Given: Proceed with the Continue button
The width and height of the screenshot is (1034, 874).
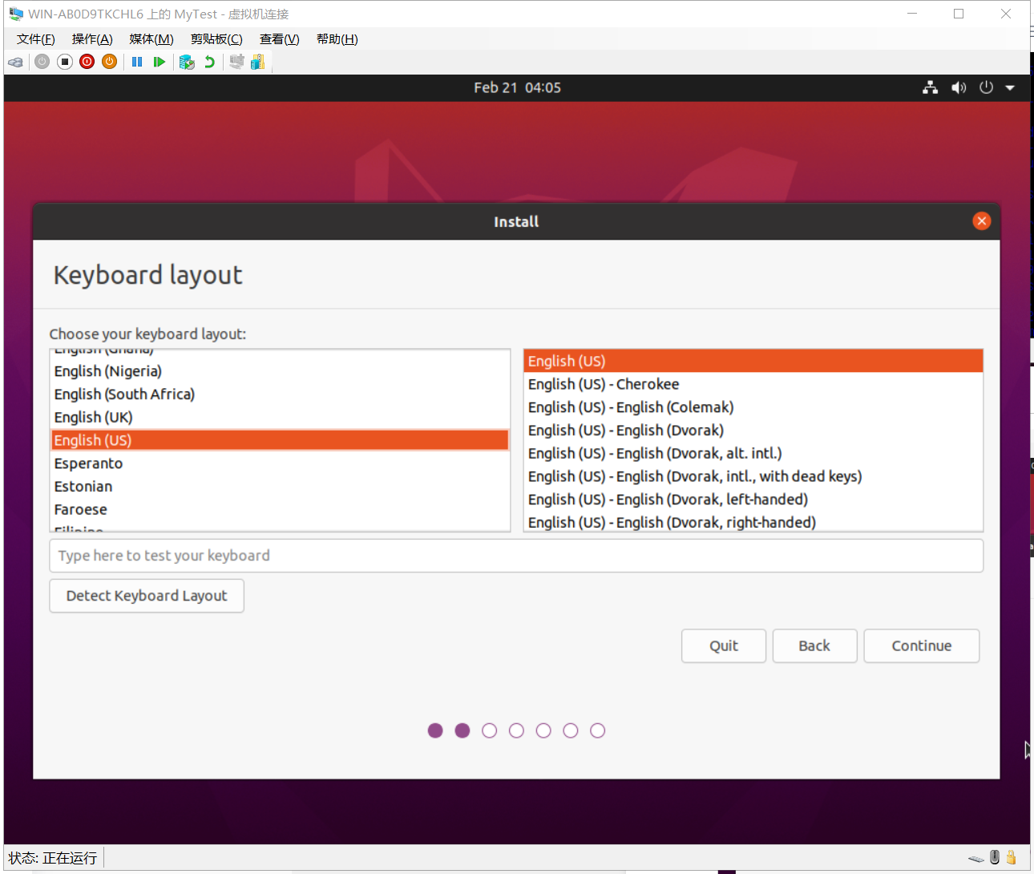Looking at the screenshot, I should [922, 645].
